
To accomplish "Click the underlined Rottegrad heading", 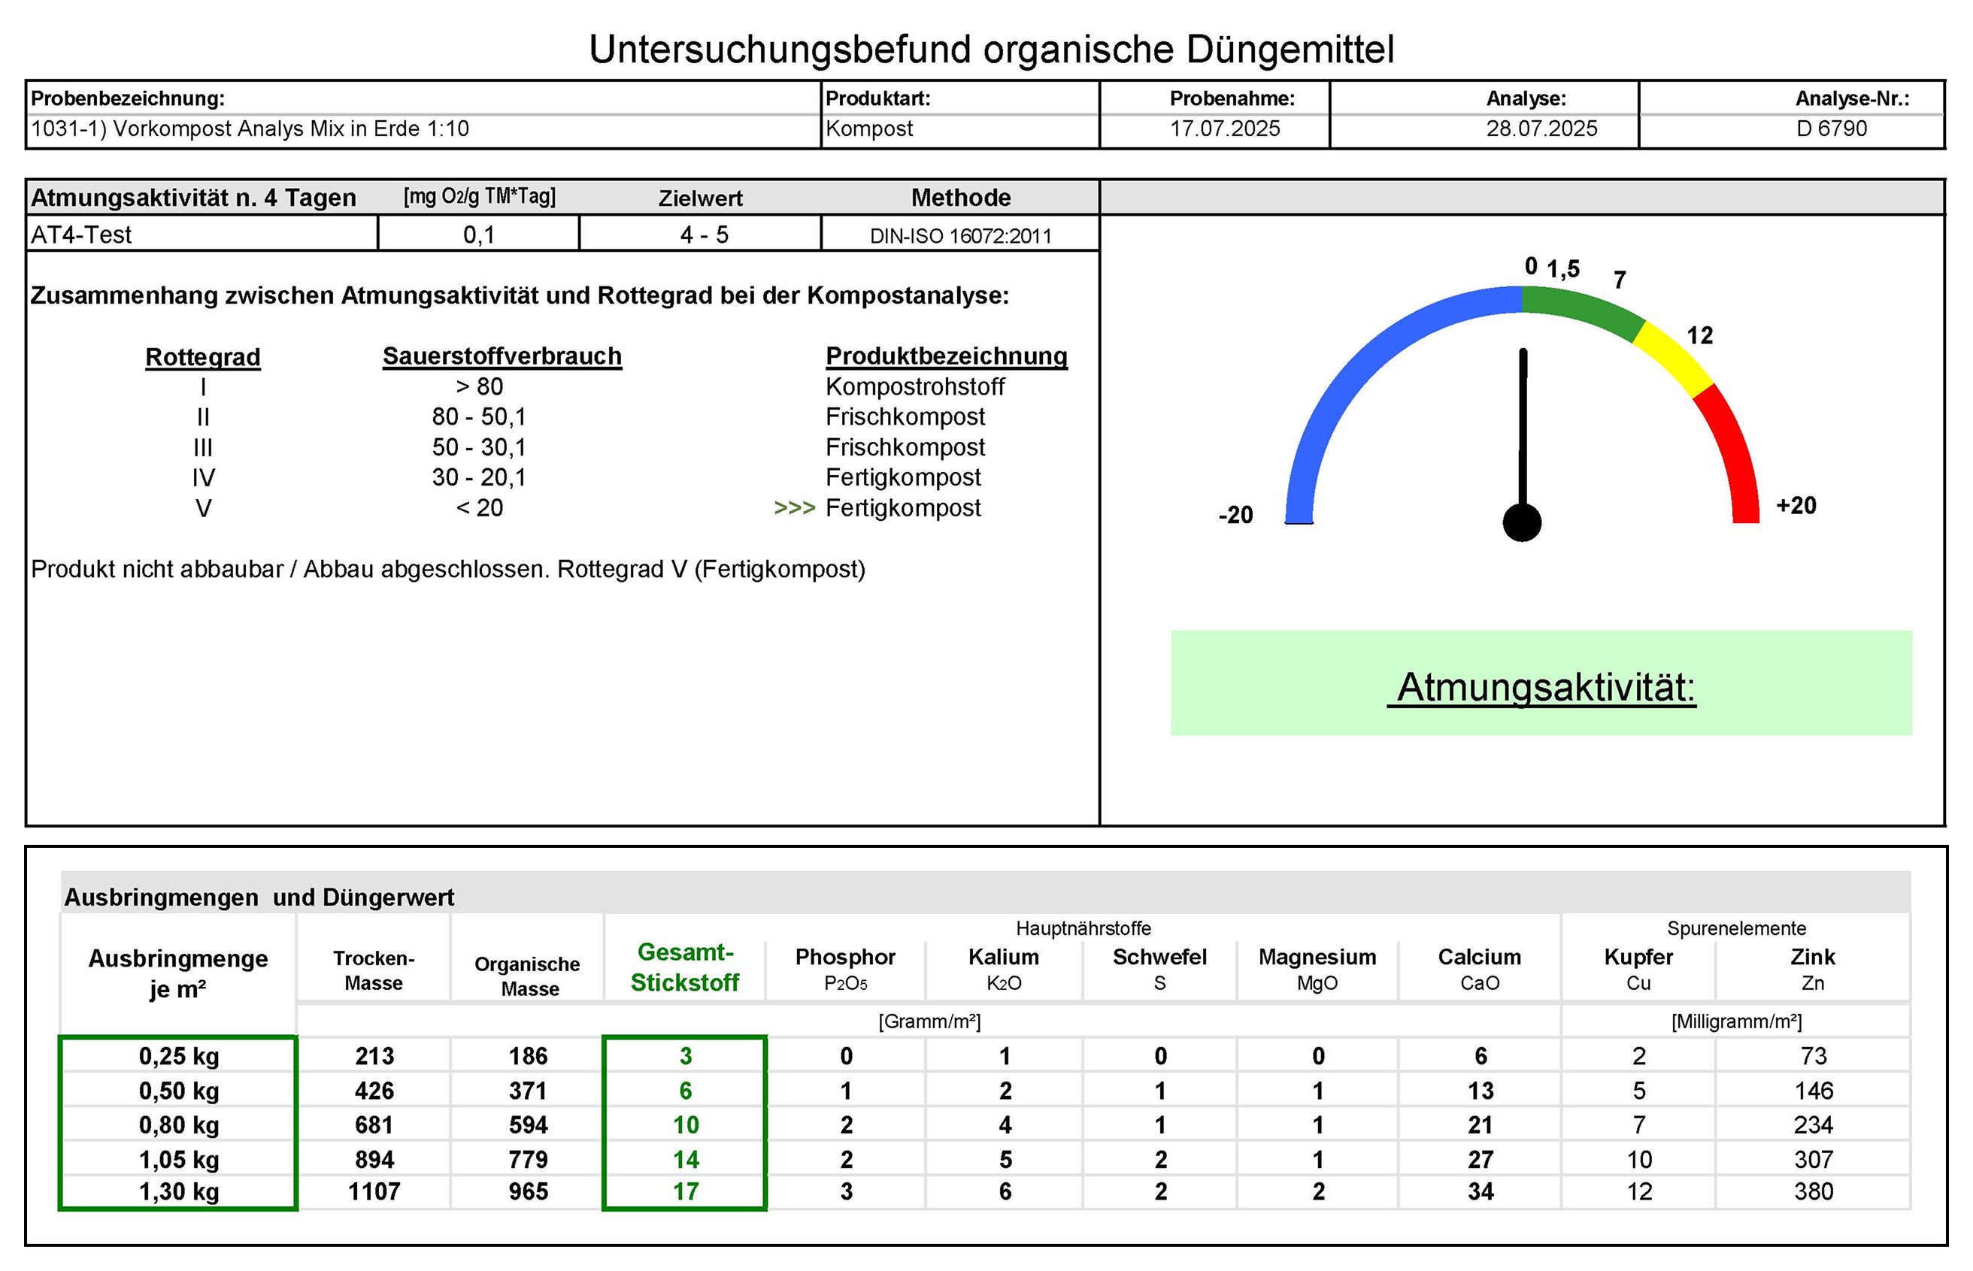I will pyautogui.click(x=203, y=357).
